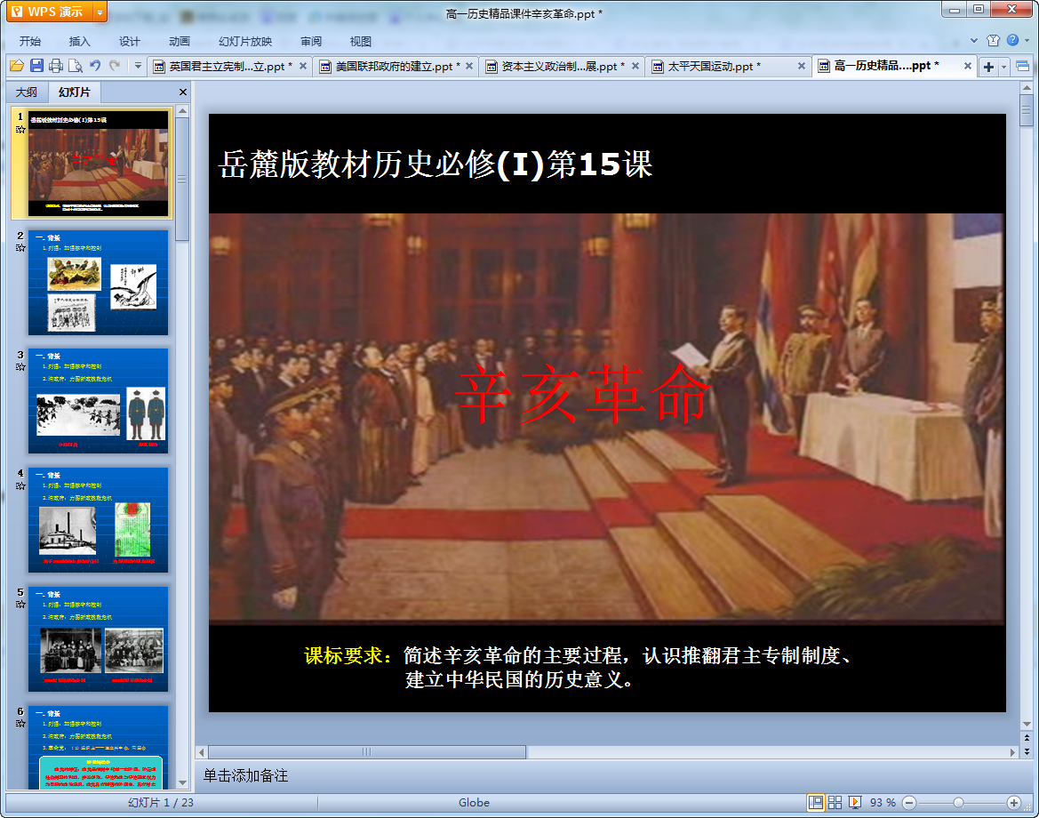Switch to Slide Sorter view icon
Image resolution: width=1039 pixels, height=818 pixels.
pyautogui.click(x=835, y=803)
